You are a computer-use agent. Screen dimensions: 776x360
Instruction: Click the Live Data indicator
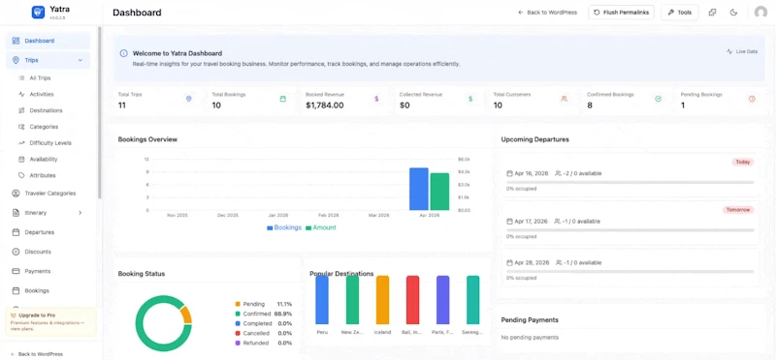pyautogui.click(x=742, y=51)
